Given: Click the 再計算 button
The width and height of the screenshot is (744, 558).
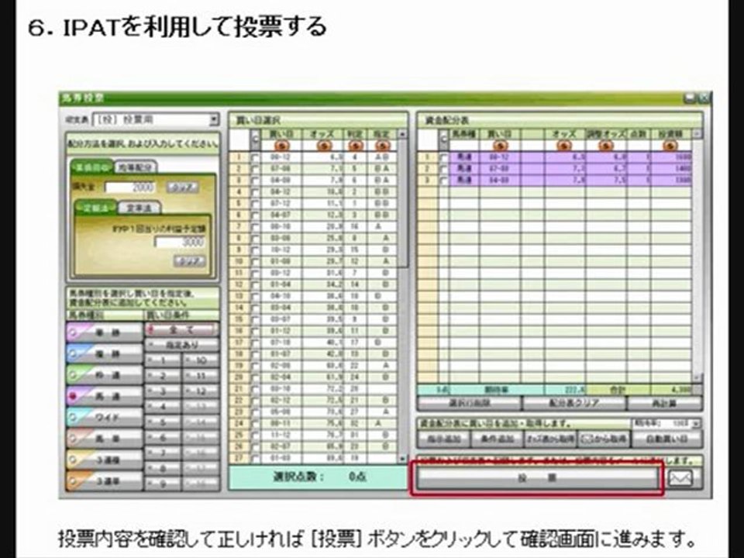Looking at the screenshot, I should [664, 404].
